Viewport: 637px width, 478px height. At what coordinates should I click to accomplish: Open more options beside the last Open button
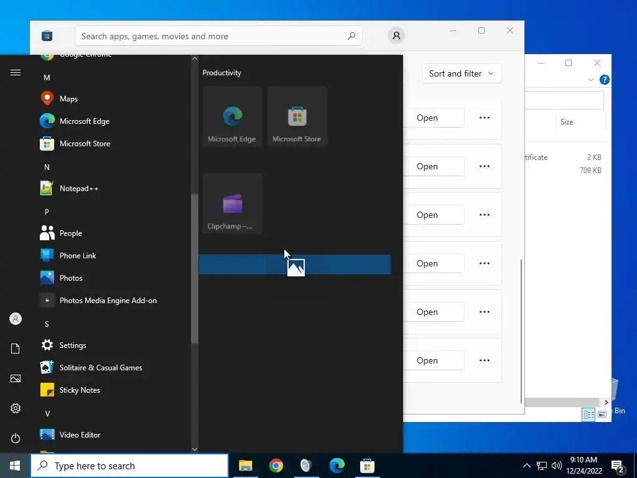[x=484, y=360]
